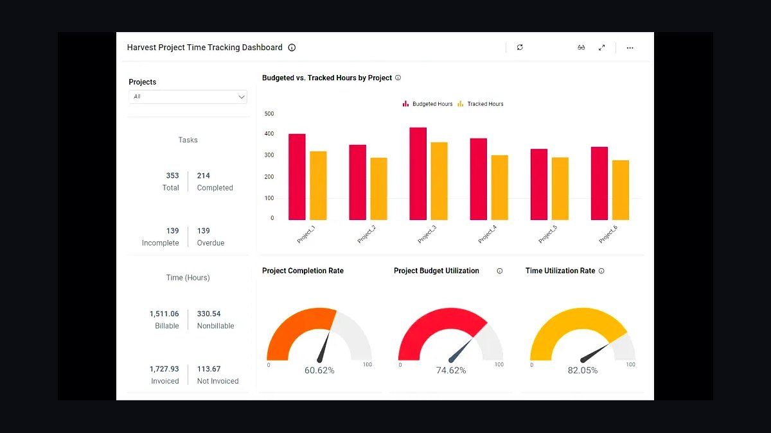Image resolution: width=771 pixels, height=433 pixels.
Task: Click the Project Completion Rate heading
Action: [303, 271]
